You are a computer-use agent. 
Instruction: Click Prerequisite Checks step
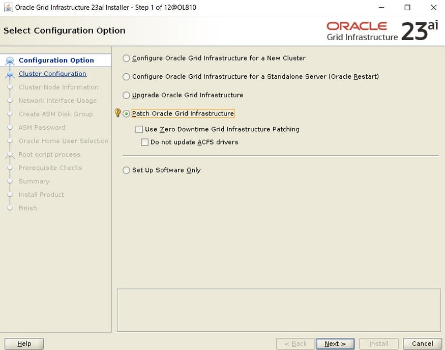click(50, 168)
